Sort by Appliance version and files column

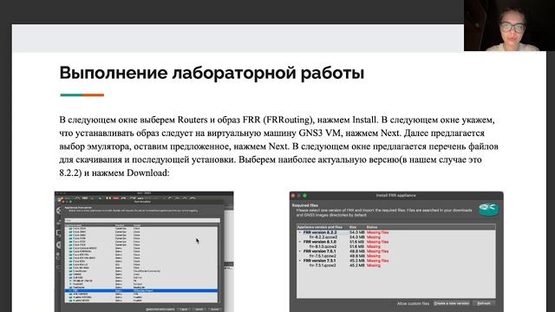tap(320, 227)
